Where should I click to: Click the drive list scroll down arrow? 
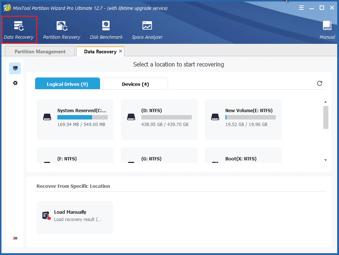click(x=325, y=160)
